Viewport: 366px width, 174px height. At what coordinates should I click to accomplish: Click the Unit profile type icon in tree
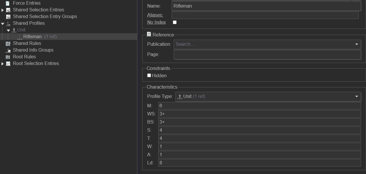(x=14, y=30)
